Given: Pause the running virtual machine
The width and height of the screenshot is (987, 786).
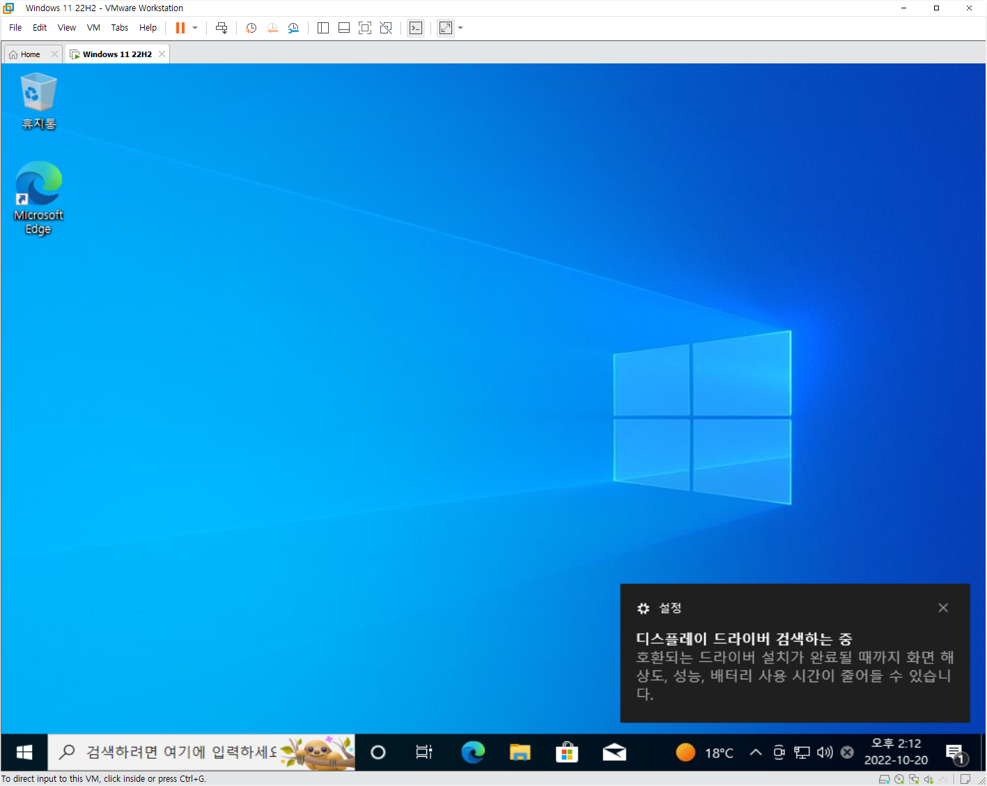Looking at the screenshot, I should pos(180,28).
